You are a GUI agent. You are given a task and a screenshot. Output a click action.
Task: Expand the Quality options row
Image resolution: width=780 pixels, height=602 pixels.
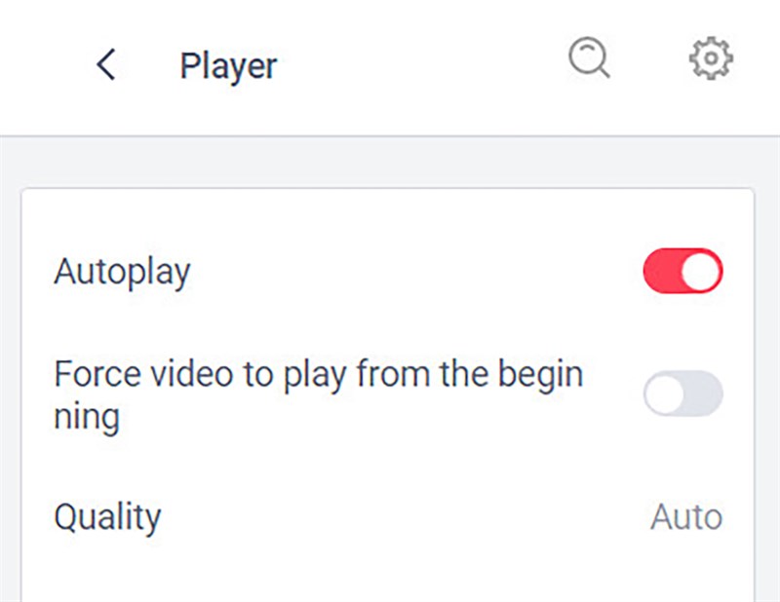coord(390,517)
